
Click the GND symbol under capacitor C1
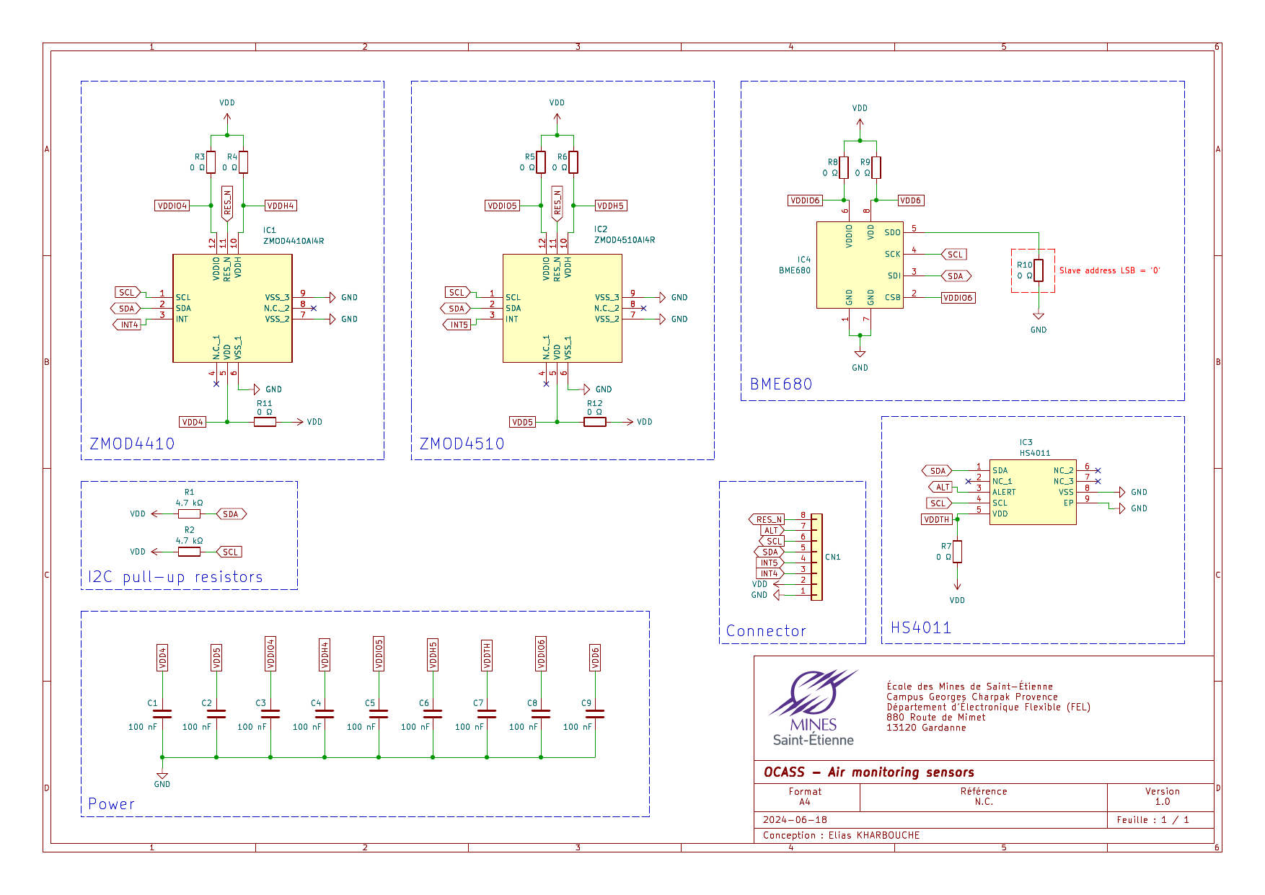pyautogui.click(x=162, y=777)
